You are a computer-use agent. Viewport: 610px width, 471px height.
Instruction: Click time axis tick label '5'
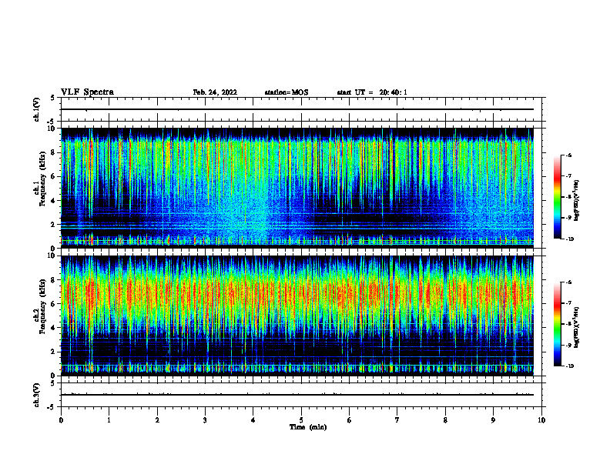tap(301, 420)
